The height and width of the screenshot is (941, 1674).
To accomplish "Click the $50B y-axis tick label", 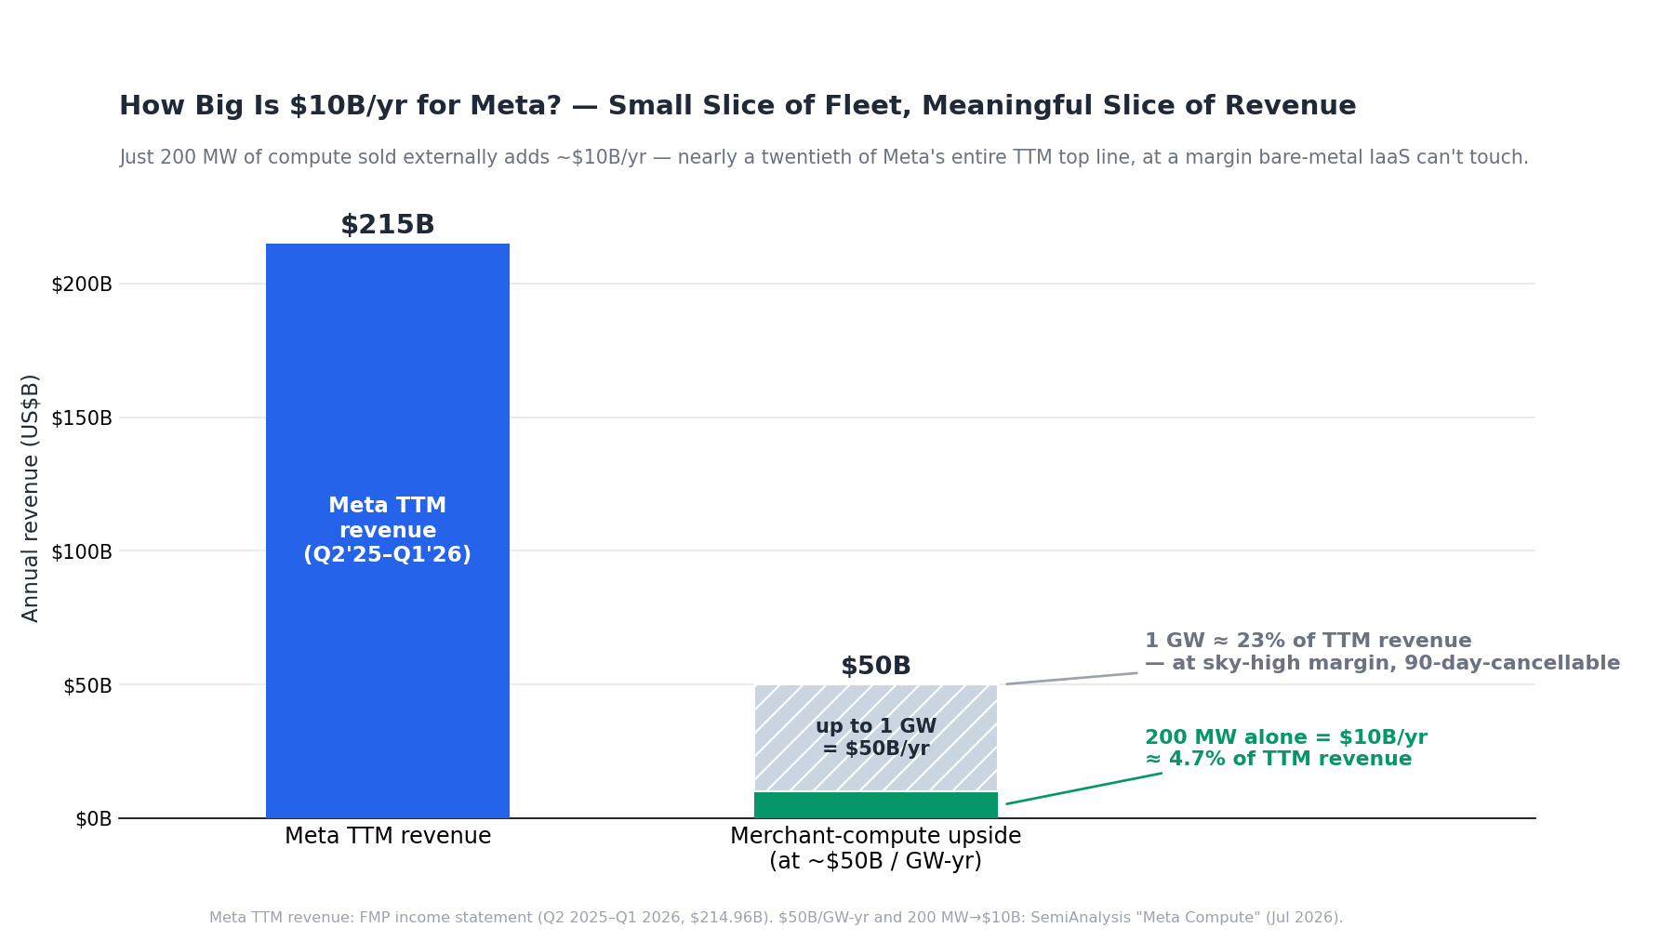I will pos(87,686).
